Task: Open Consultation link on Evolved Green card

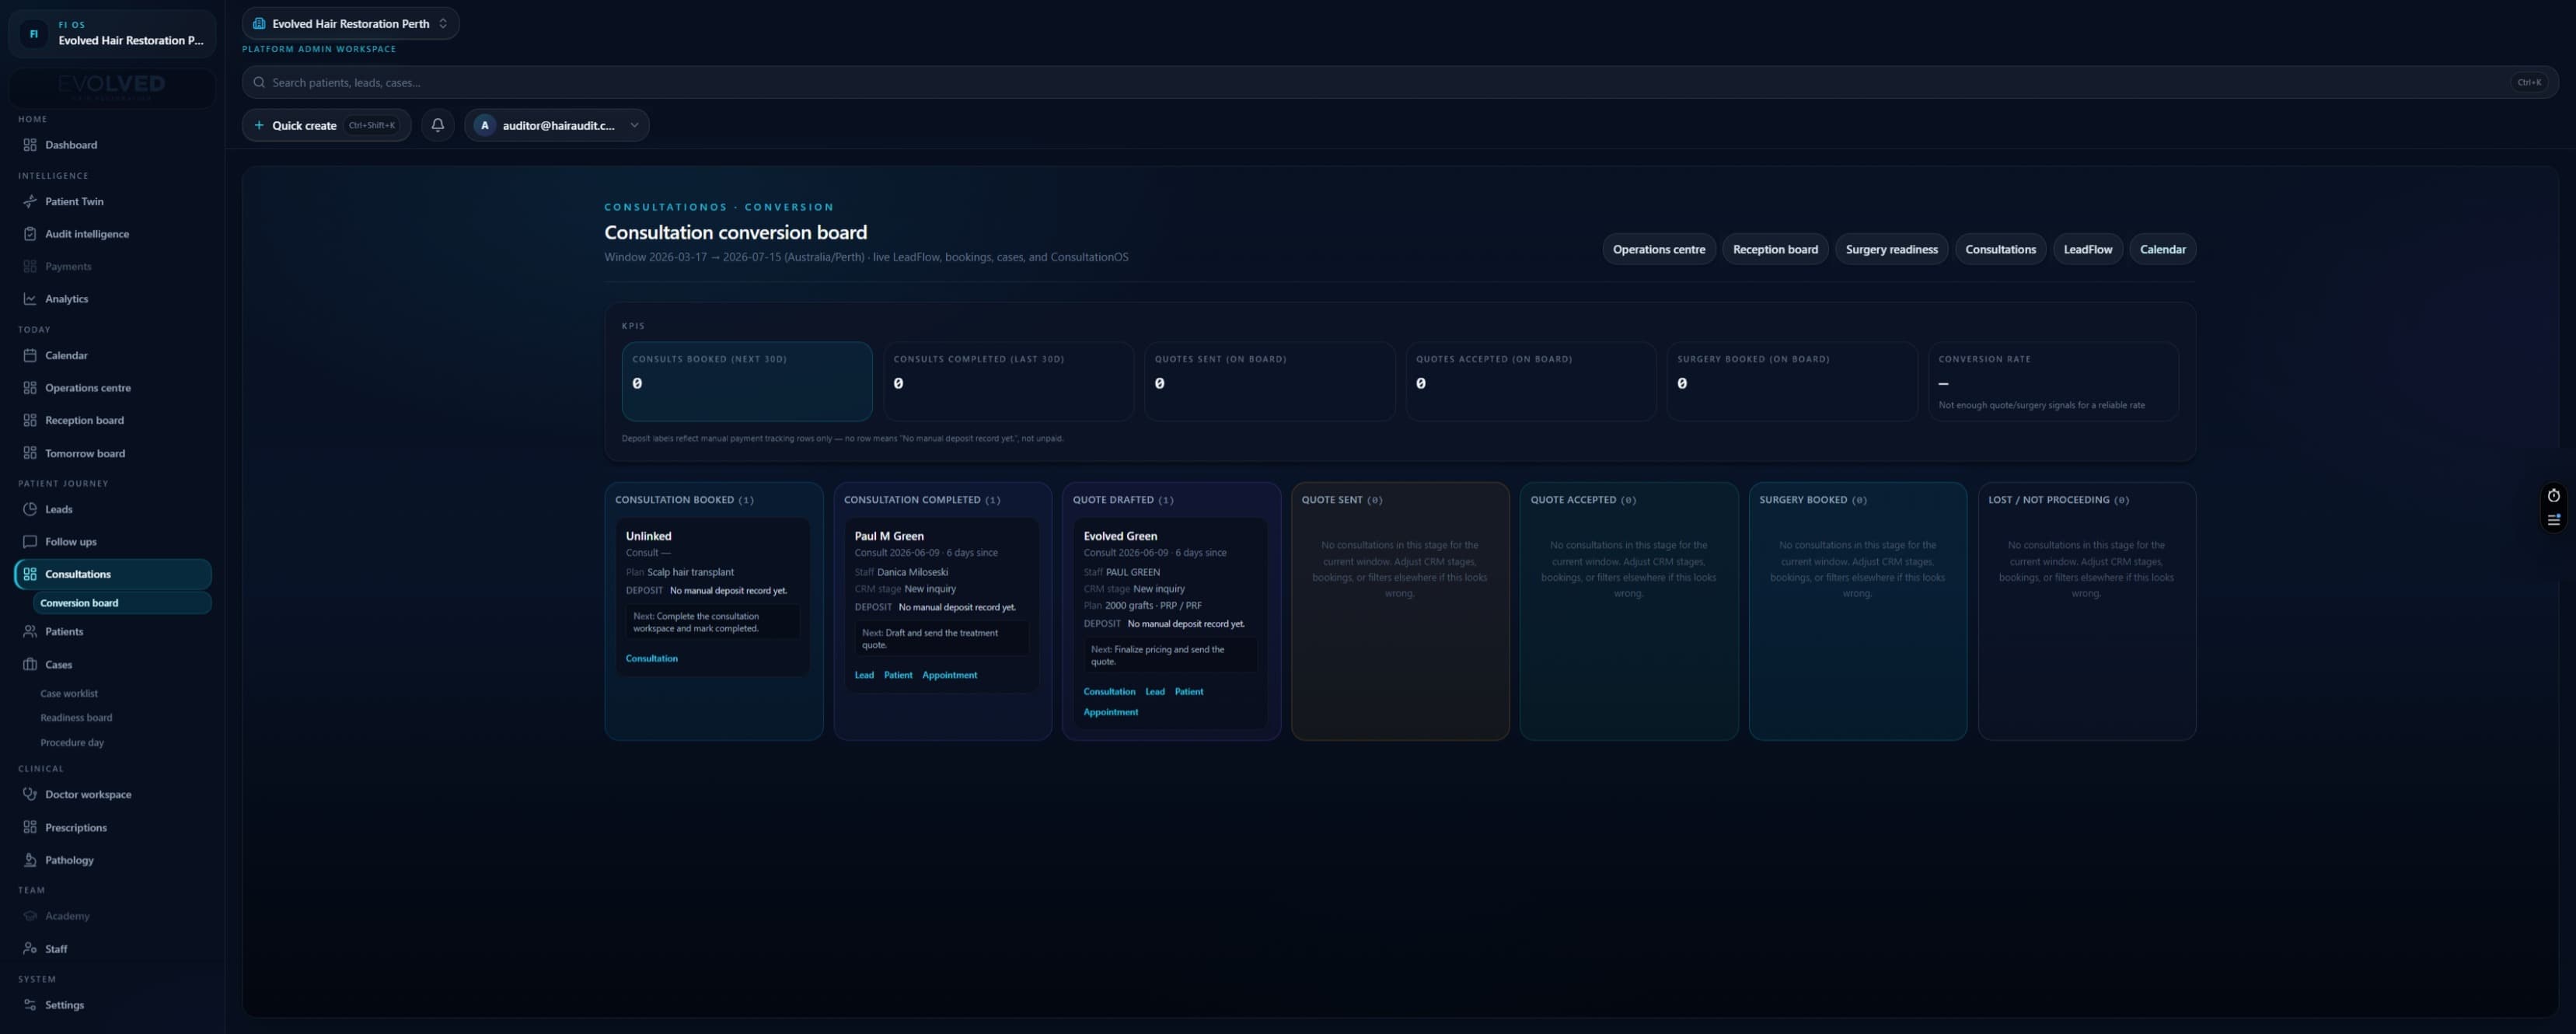Action: [x=1109, y=692]
